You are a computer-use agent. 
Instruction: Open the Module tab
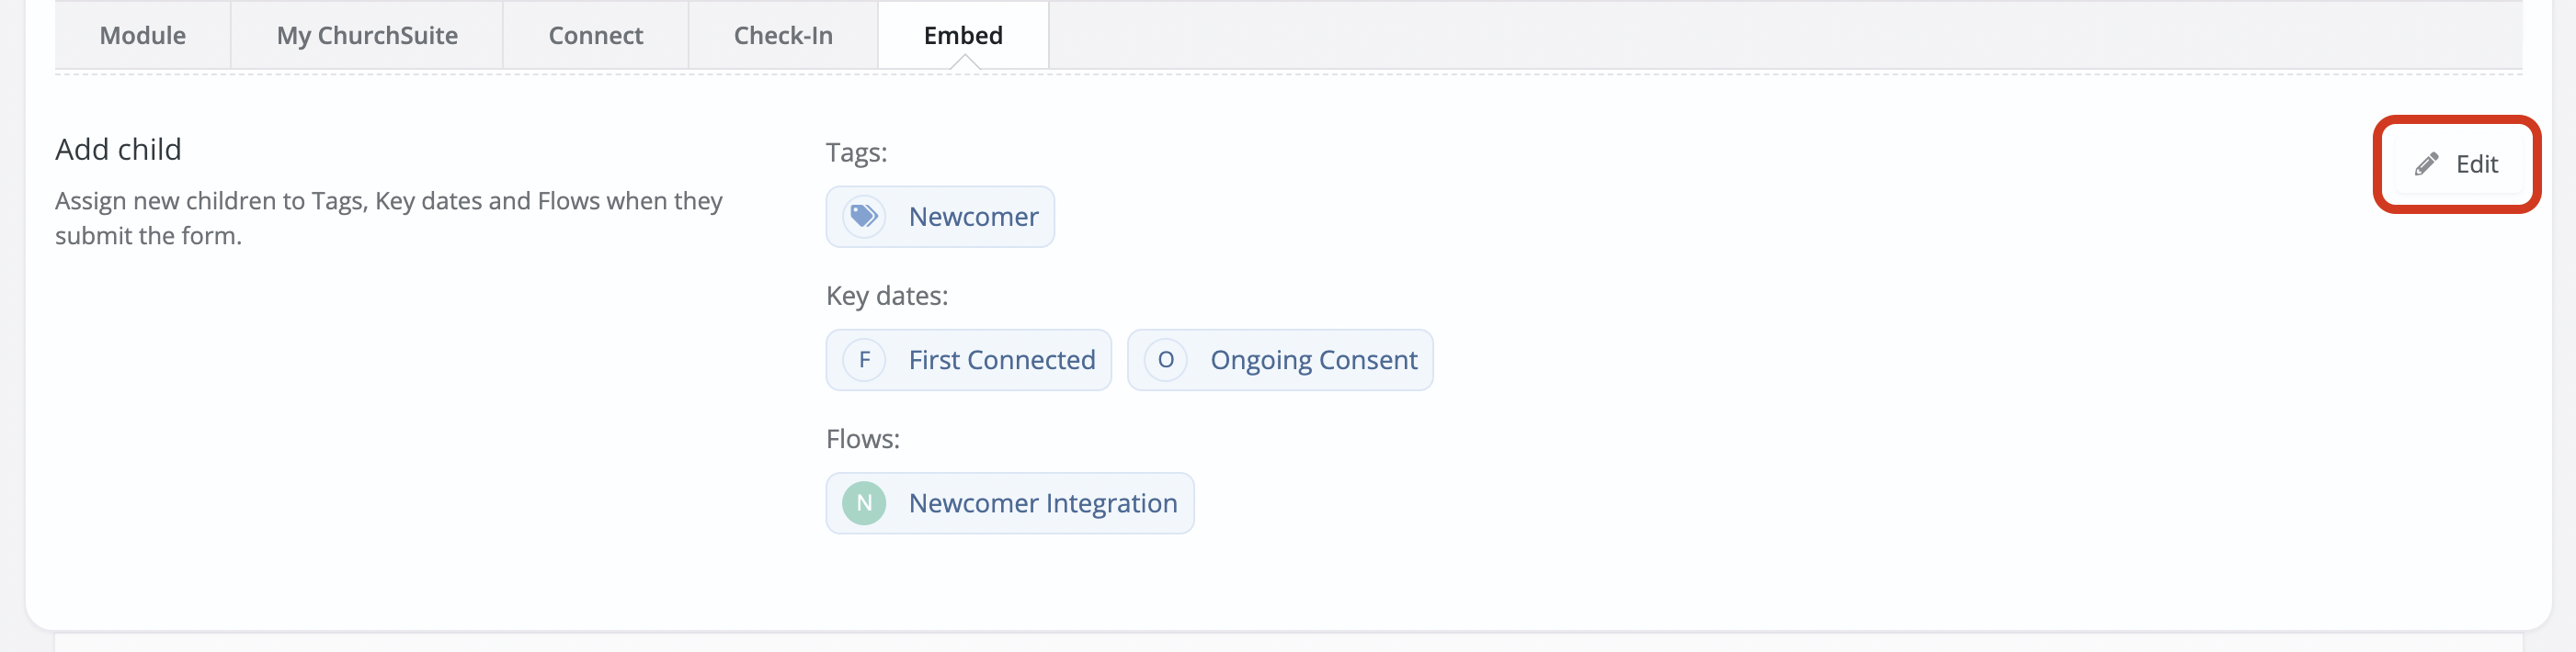click(142, 35)
